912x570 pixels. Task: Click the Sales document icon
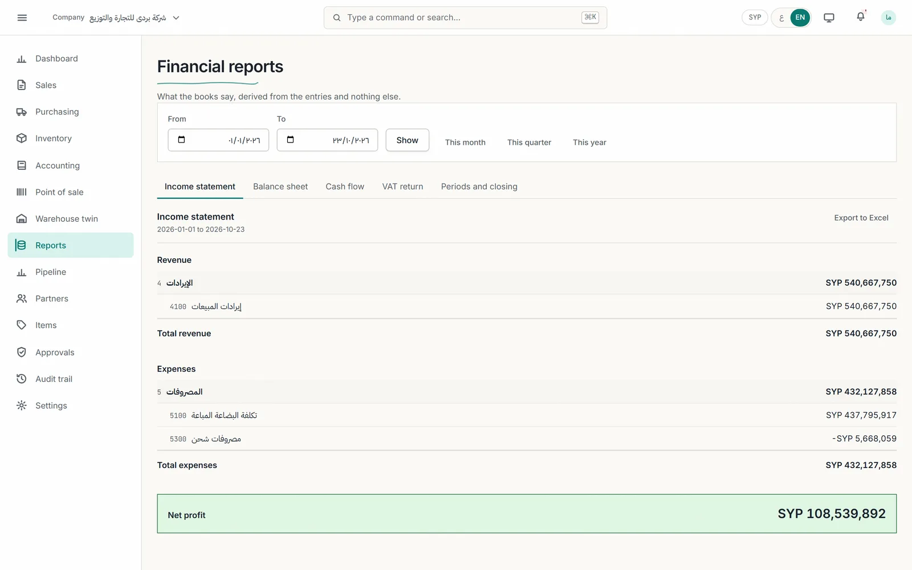pos(22,85)
